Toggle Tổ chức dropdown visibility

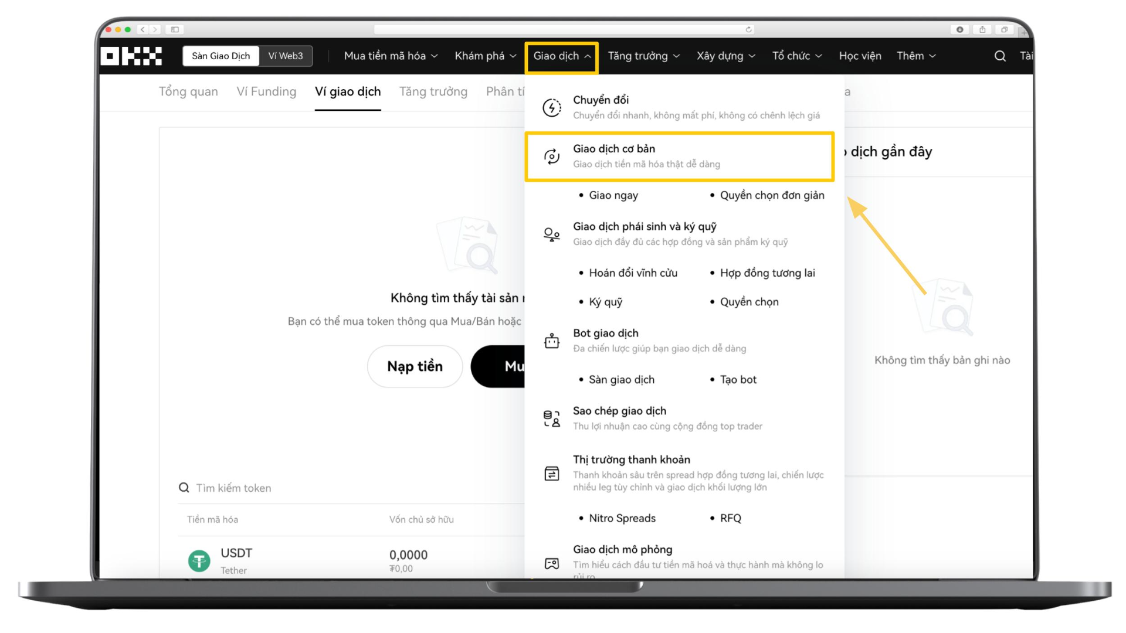point(796,56)
